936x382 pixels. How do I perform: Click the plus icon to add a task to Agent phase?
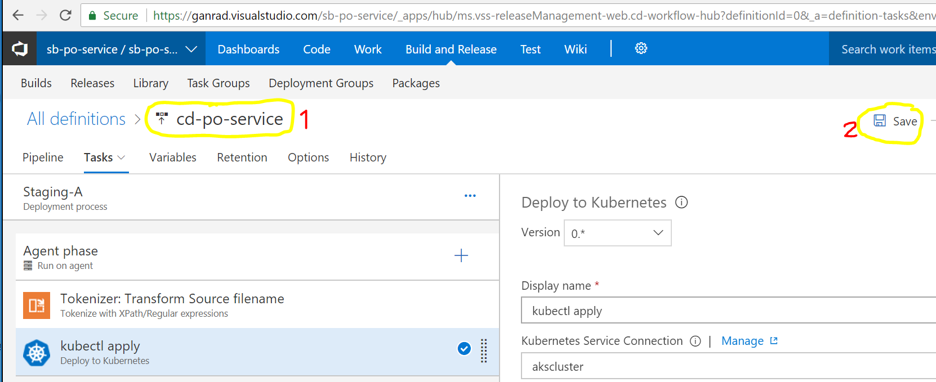point(461,256)
